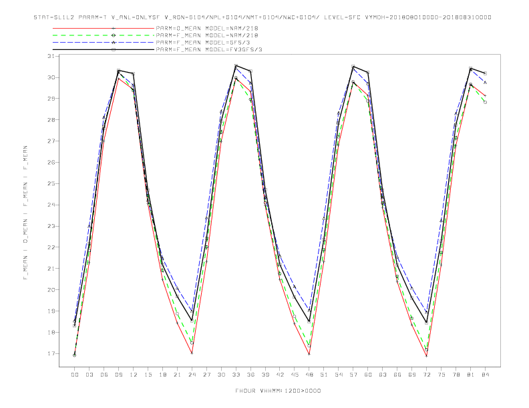The height and width of the screenshot is (408, 529).
Task: Click y-axis tick label 22
Action: 51,247
